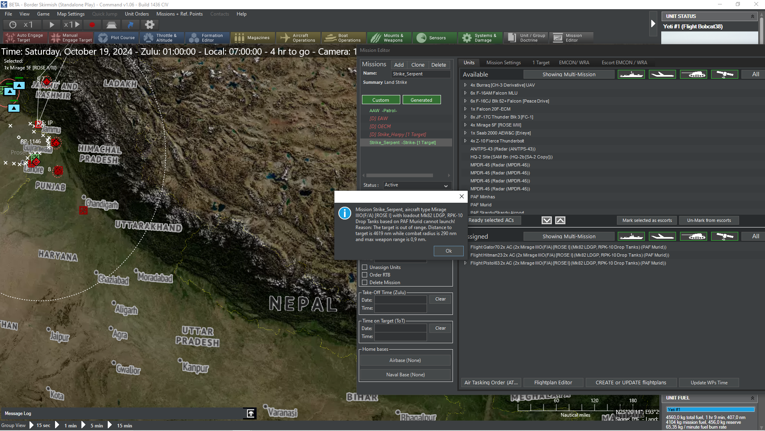Click Ok in the launch warning dialog
This screenshot has height=431, width=765.
pyautogui.click(x=449, y=251)
